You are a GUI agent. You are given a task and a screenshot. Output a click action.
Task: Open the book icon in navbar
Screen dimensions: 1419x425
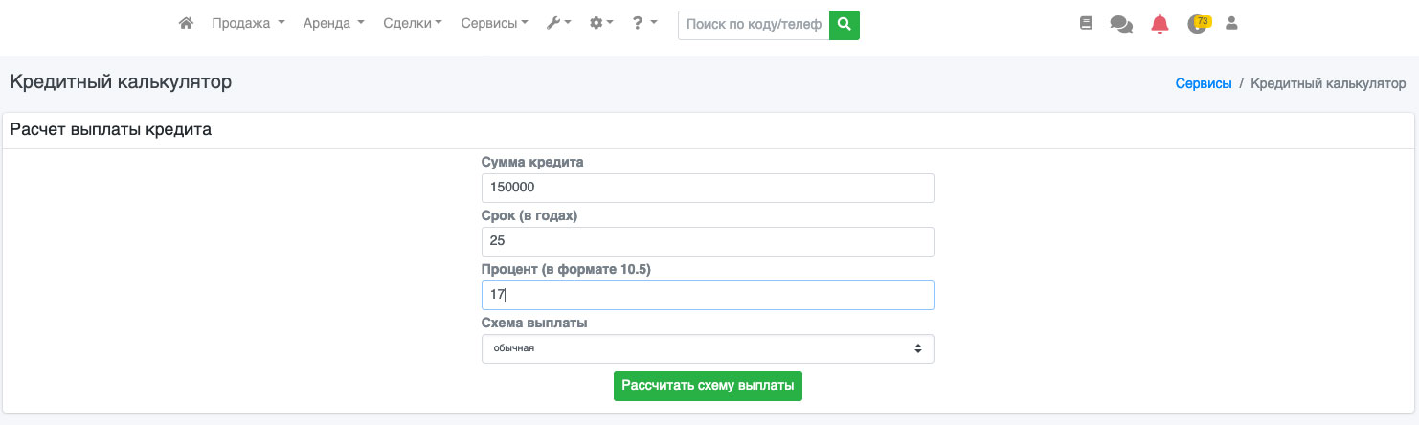pos(1085,24)
